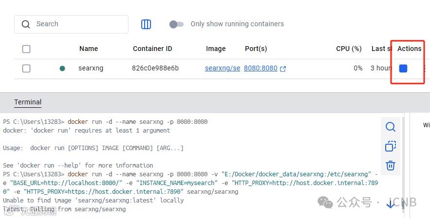Sort by the CPU (%) column header
Viewport: 430px width, 219px height.
(x=349, y=49)
